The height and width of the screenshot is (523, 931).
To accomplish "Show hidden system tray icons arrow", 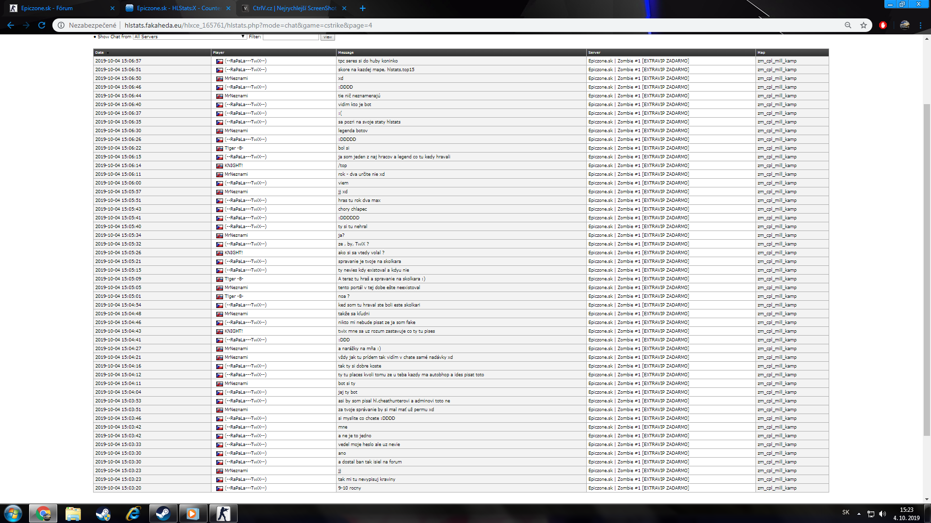I will [859, 513].
